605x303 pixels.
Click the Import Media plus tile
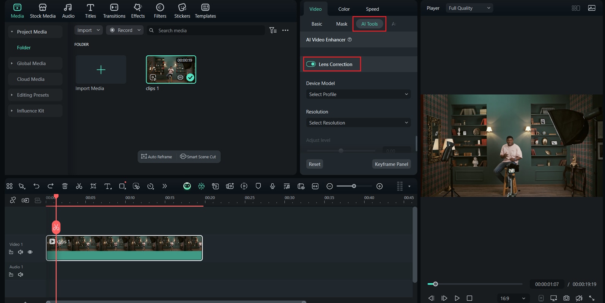click(101, 70)
